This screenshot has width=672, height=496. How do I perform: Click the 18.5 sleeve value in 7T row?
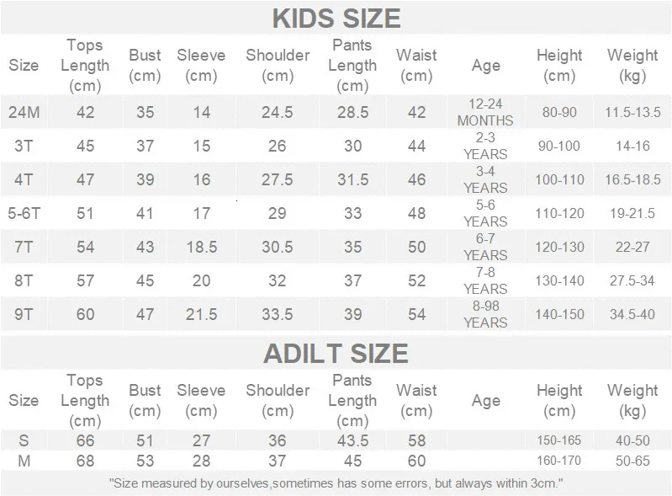point(201,247)
